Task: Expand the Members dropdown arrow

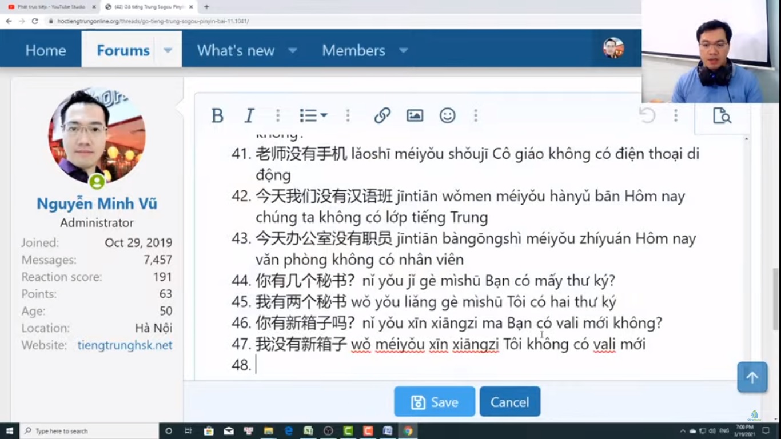Action: tap(404, 50)
